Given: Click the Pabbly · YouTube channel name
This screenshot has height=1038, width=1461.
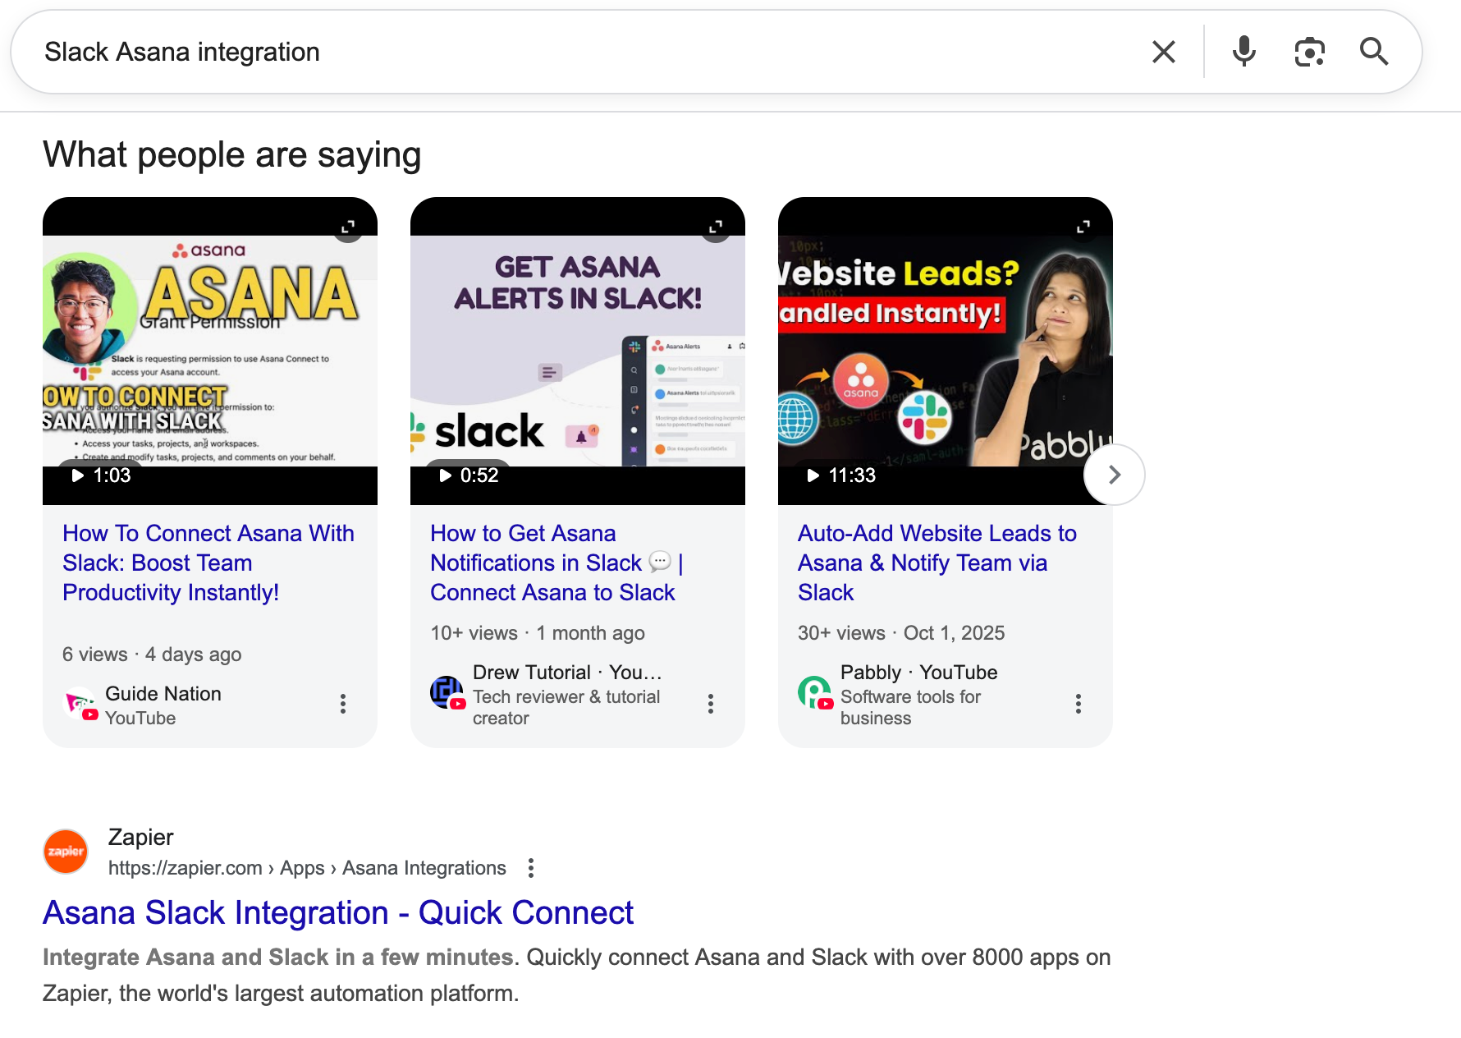Looking at the screenshot, I should pyautogui.click(x=919, y=673).
